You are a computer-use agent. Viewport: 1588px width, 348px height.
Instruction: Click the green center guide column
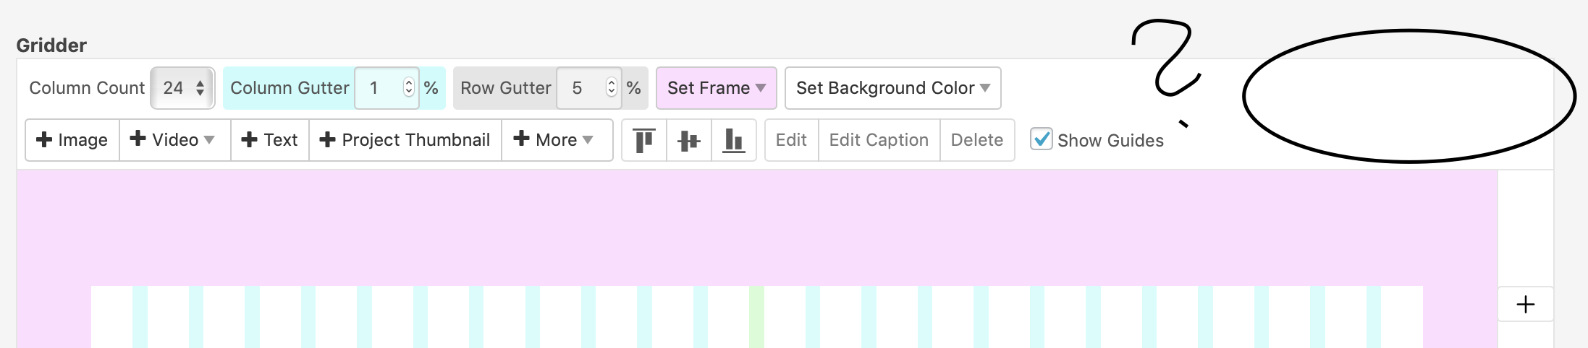756,316
